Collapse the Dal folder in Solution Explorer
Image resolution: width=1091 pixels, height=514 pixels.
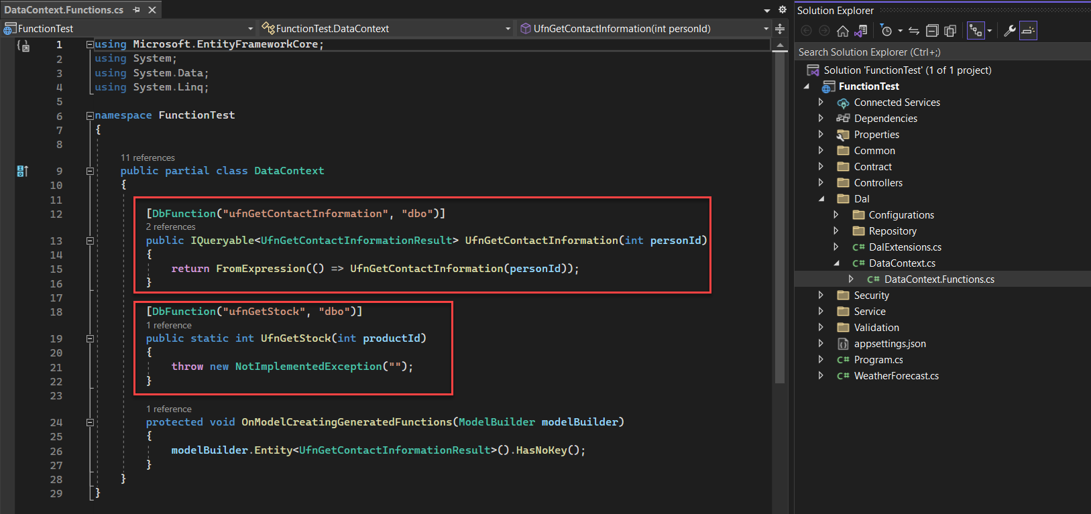[x=821, y=199]
